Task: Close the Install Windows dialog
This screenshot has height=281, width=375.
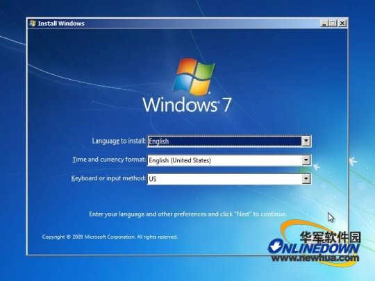Action: pos(342,23)
